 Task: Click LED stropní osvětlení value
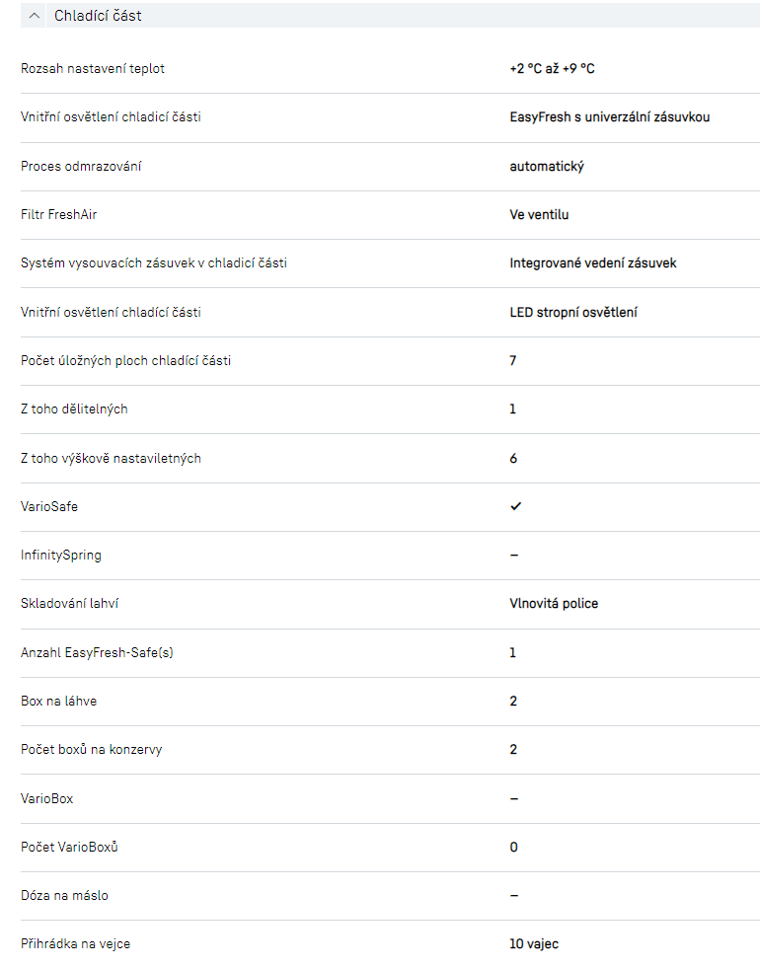573,312
